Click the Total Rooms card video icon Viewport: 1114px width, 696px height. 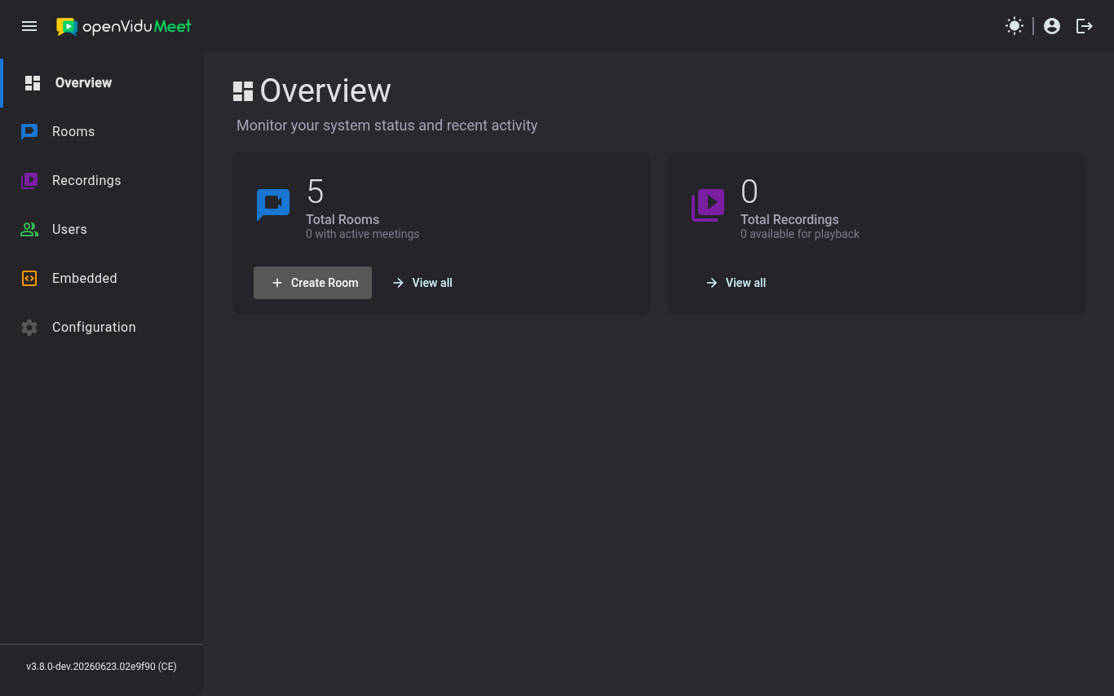pyautogui.click(x=273, y=205)
